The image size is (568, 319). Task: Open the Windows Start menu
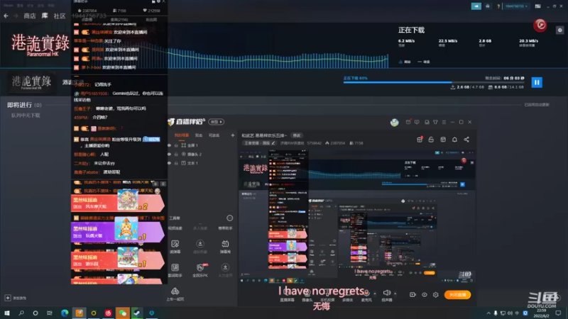coord(7,313)
